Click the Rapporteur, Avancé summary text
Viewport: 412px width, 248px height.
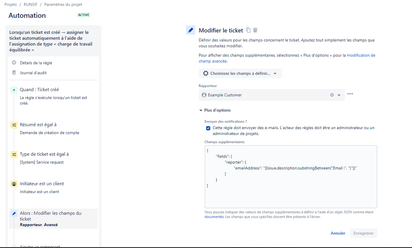39,225
